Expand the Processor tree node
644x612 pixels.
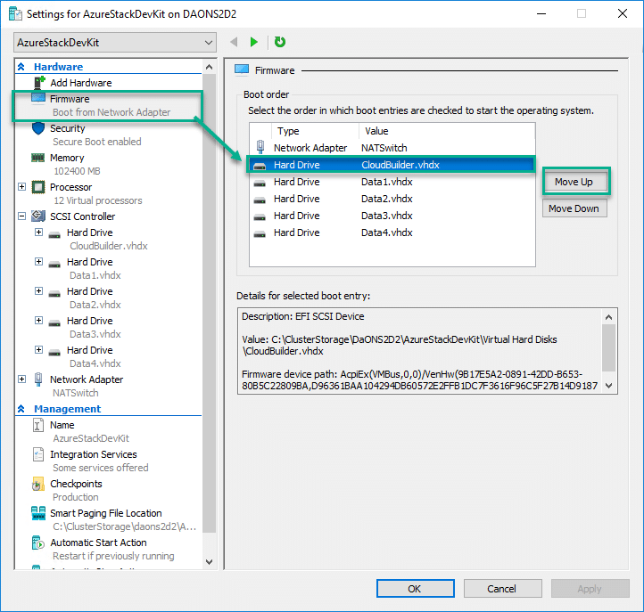tap(21, 187)
